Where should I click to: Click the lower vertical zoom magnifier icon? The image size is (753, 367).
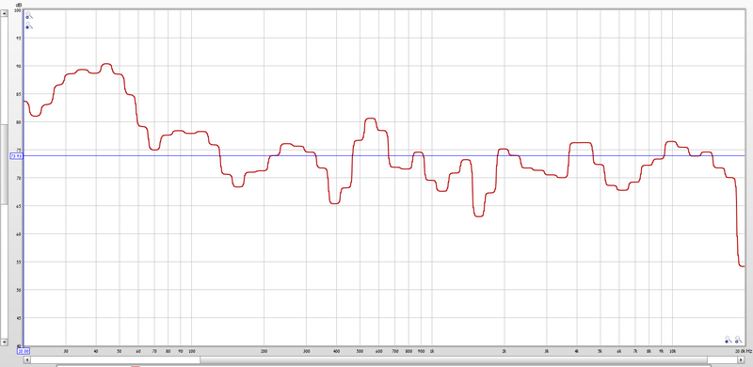29,25
